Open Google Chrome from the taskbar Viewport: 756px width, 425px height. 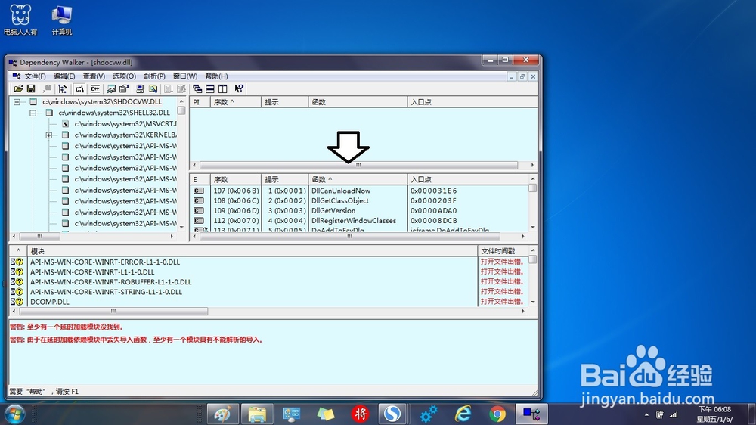[497, 414]
